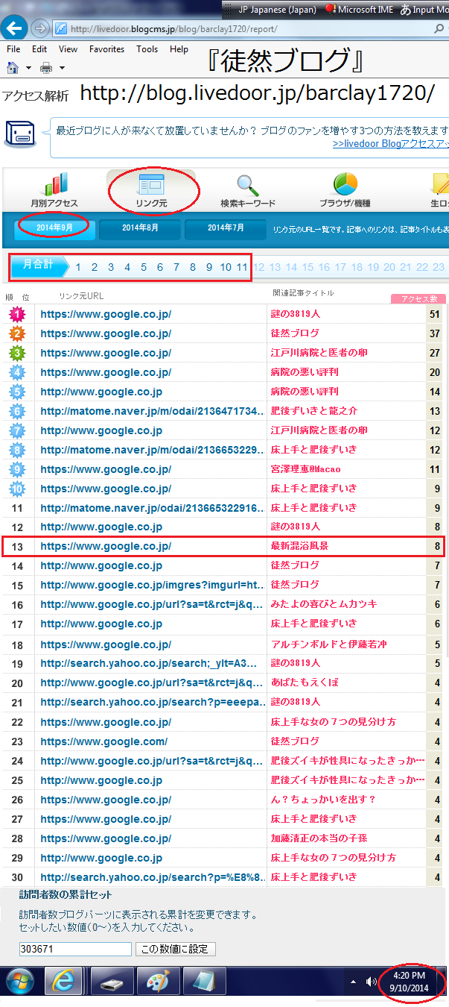
Task: Open the Favorites menu
Action: coord(106,49)
